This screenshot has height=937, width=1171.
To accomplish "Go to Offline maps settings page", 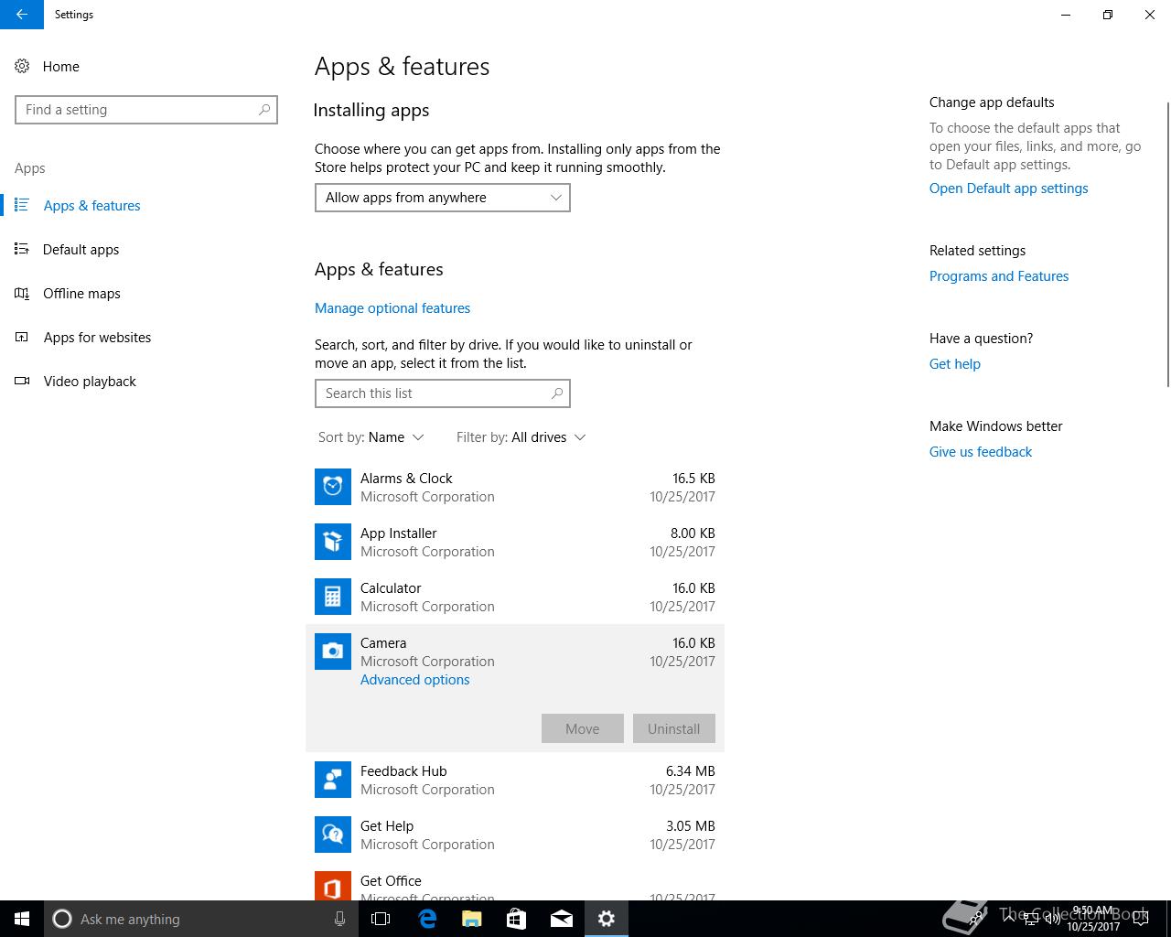I will [x=82, y=293].
